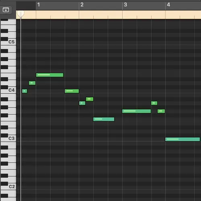Click bar 2 in the ruler
The width and height of the screenshot is (201, 201).
point(82,5)
